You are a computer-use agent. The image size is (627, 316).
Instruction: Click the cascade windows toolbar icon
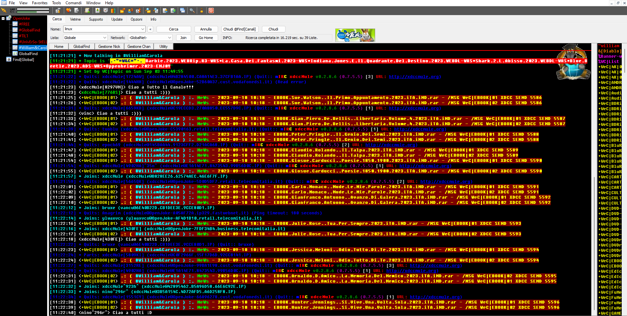pyautogui.click(x=182, y=10)
